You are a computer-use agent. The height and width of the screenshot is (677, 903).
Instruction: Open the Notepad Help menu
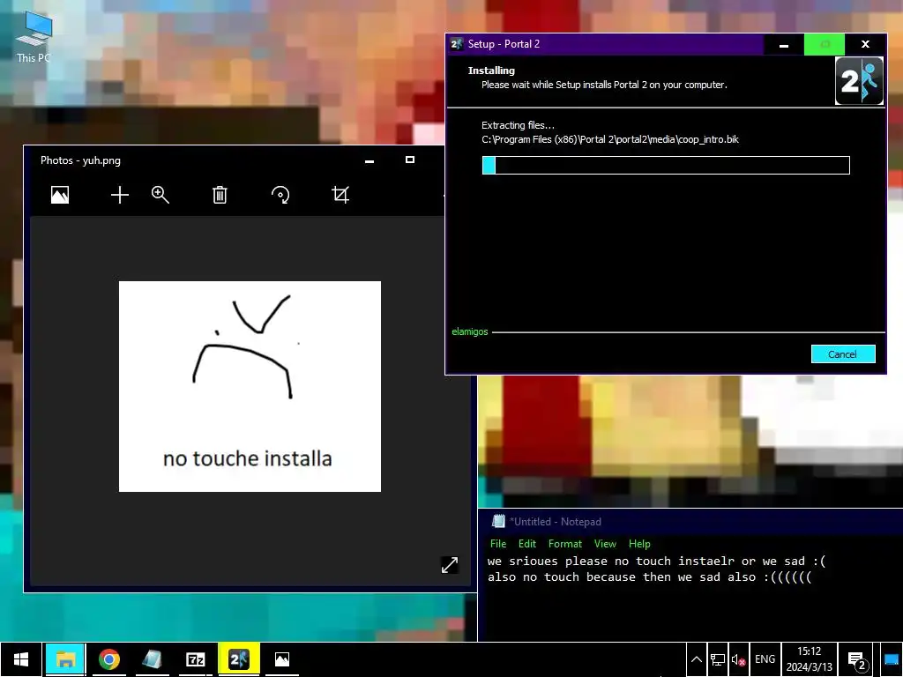[639, 544]
